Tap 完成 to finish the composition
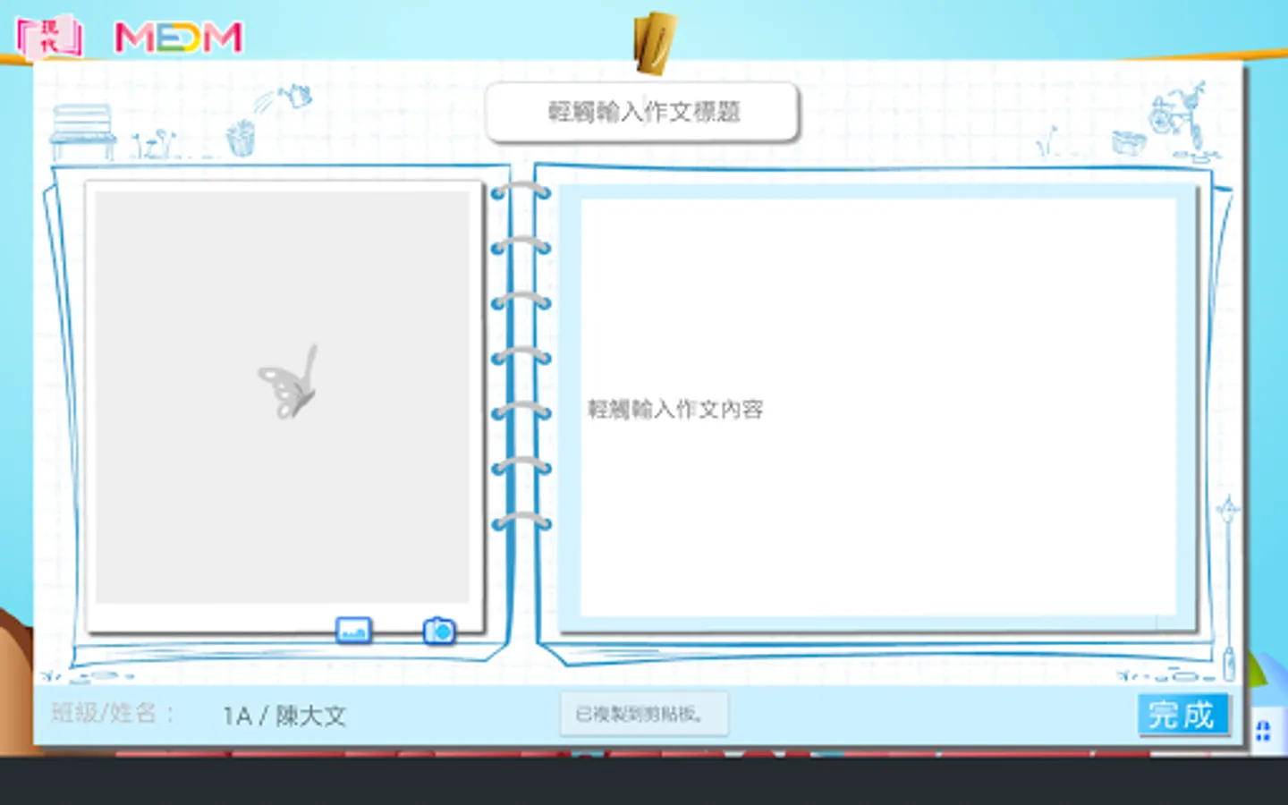The image size is (1288, 805). (x=1182, y=715)
